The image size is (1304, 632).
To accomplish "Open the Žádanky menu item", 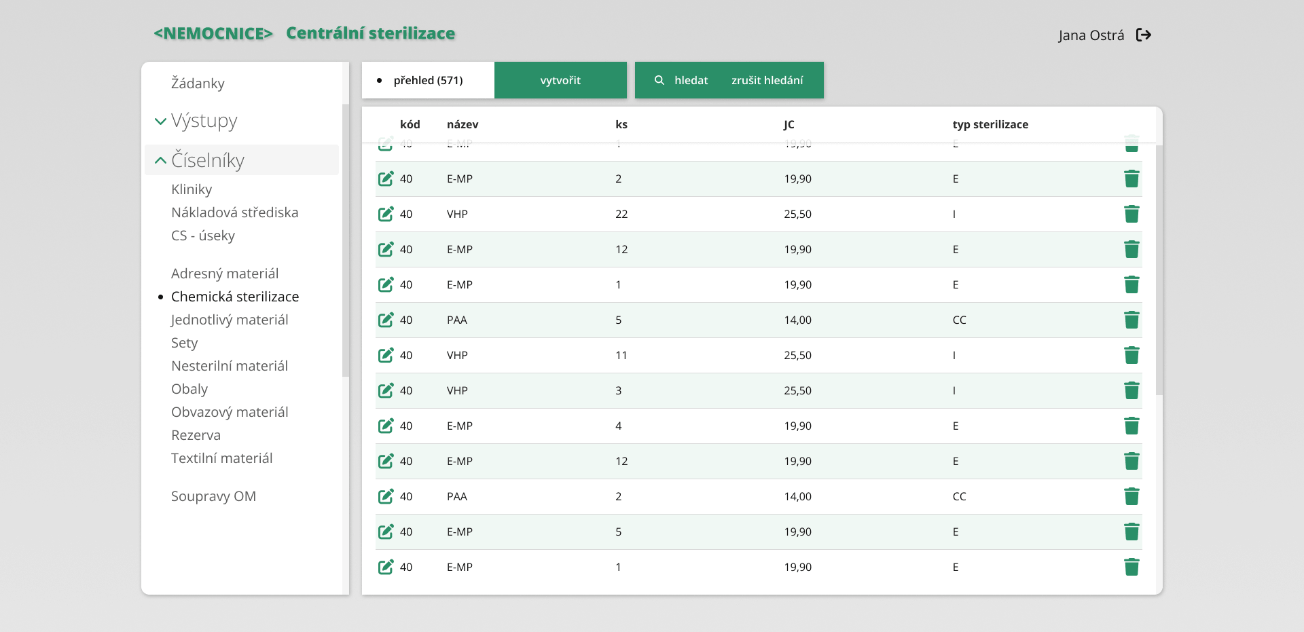I will [x=198, y=83].
